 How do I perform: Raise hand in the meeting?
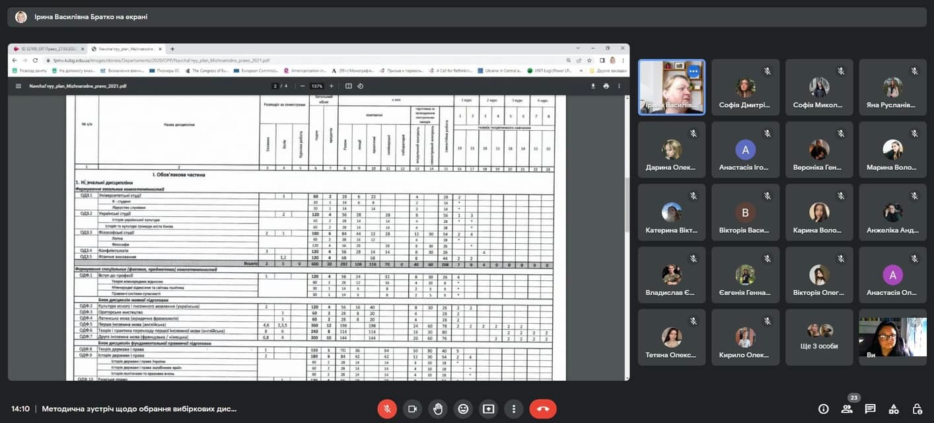[x=437, y=408]
